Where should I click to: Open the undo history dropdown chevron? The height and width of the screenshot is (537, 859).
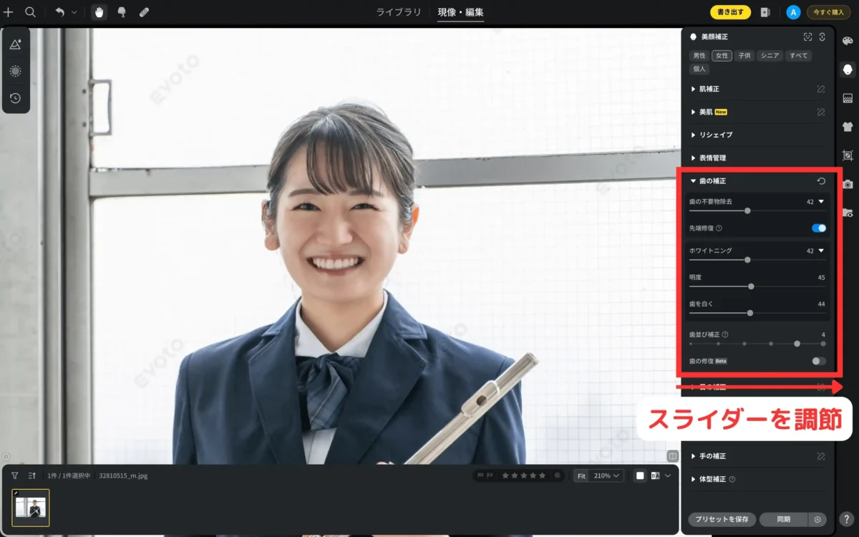[74, 12]
